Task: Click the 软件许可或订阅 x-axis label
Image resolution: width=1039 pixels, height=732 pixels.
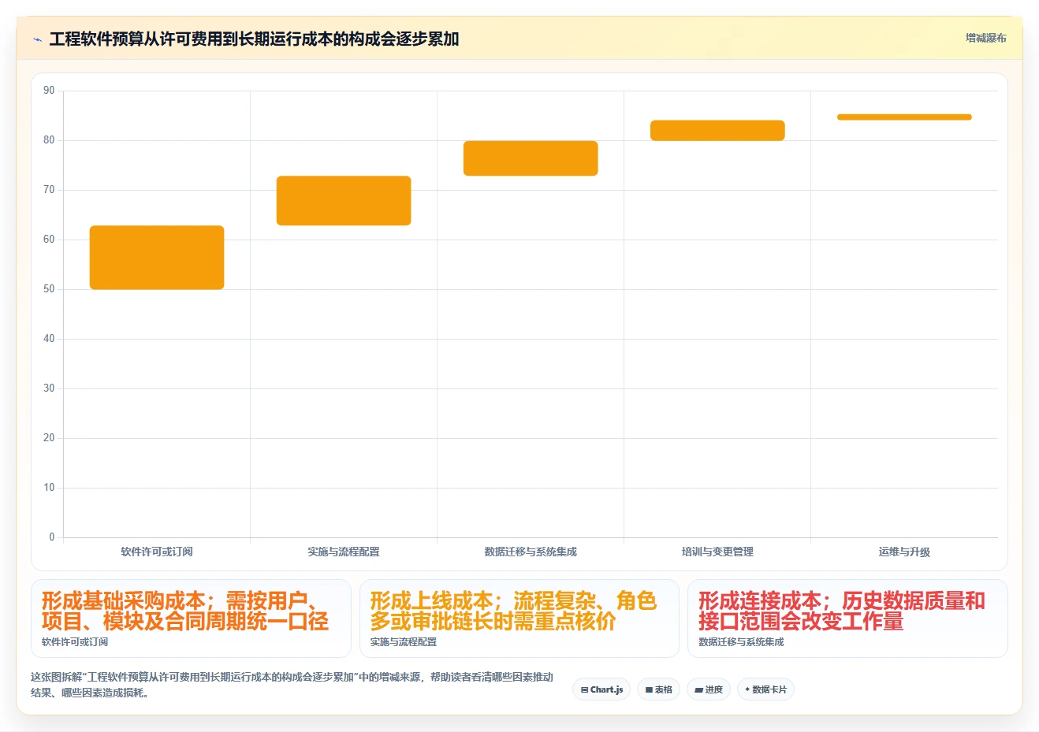Action: coord(157,552)
